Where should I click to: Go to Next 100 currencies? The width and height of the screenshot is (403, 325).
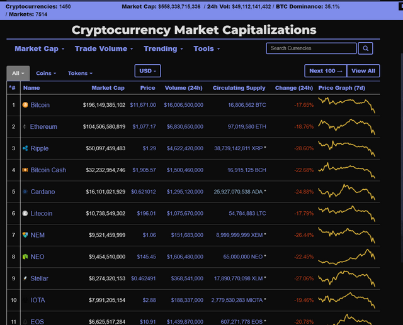(326, 71)
